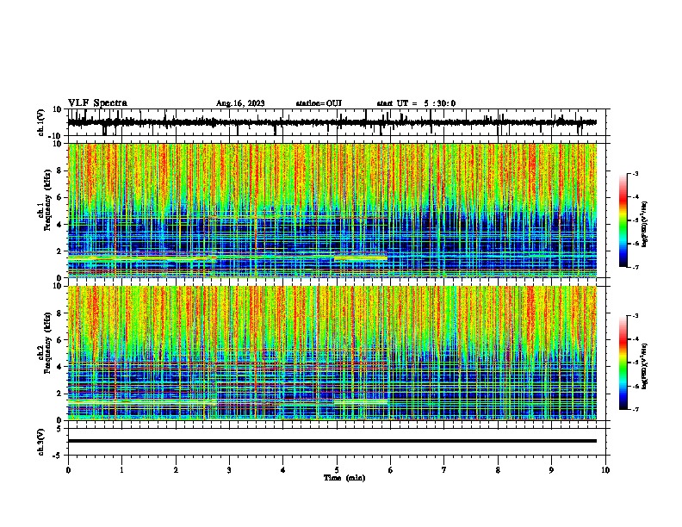Click the '-3' label on ch.1 color bar
Image resolution: width=682 pixels, height=527 pixels.
(635, 173)
